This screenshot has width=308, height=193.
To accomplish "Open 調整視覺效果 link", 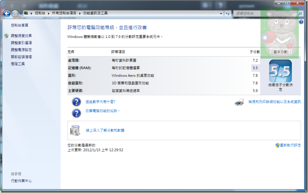I will coord(21,36).
